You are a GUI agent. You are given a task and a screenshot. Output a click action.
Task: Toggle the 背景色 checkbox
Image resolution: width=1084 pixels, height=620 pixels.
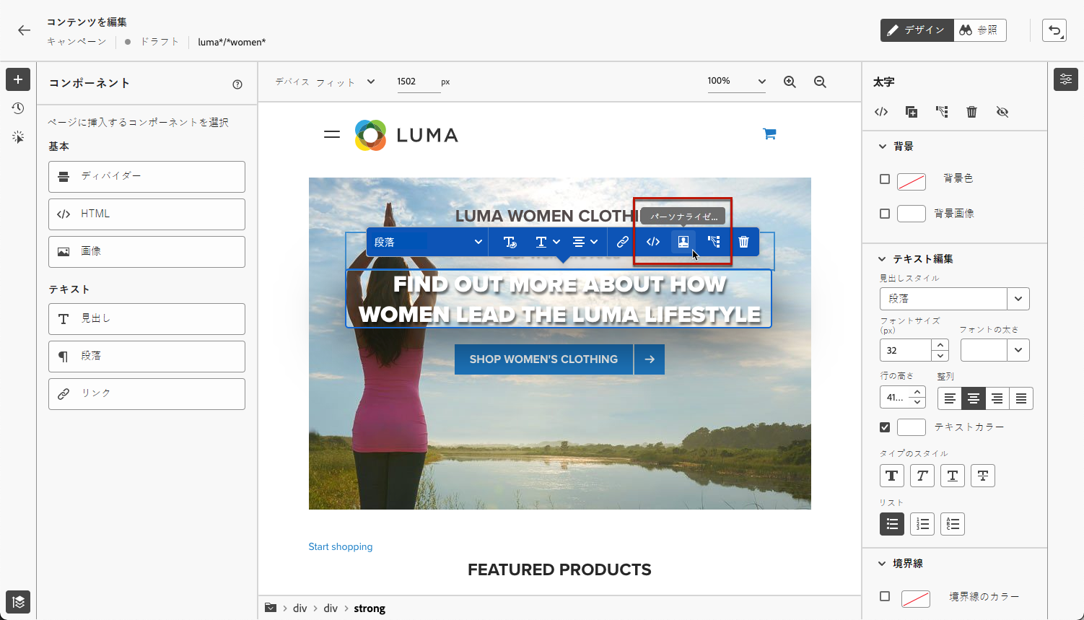point(885,179)
